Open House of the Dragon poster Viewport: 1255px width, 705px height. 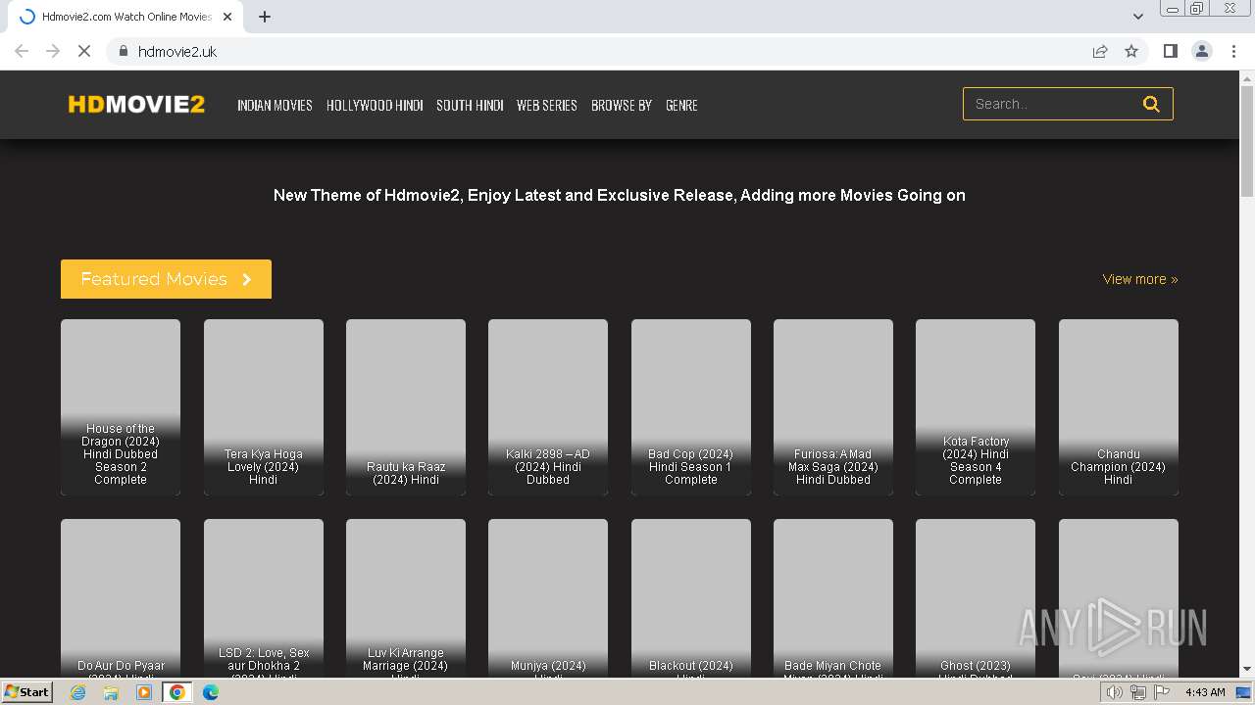pyautogui.click(x=121, y=407)
